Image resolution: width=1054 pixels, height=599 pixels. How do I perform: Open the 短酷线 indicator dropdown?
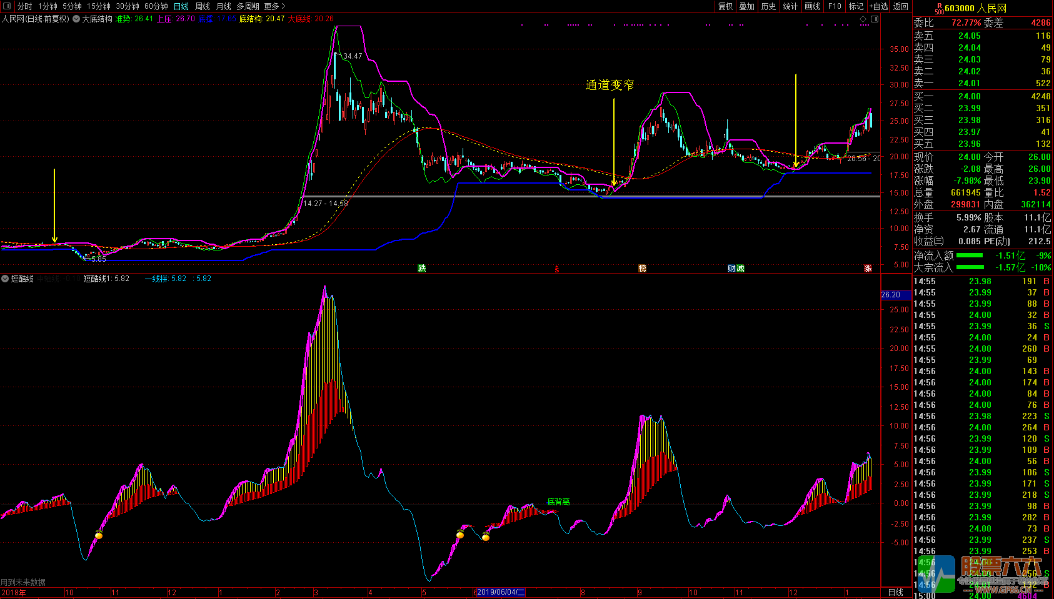click(x=5, y=279)
